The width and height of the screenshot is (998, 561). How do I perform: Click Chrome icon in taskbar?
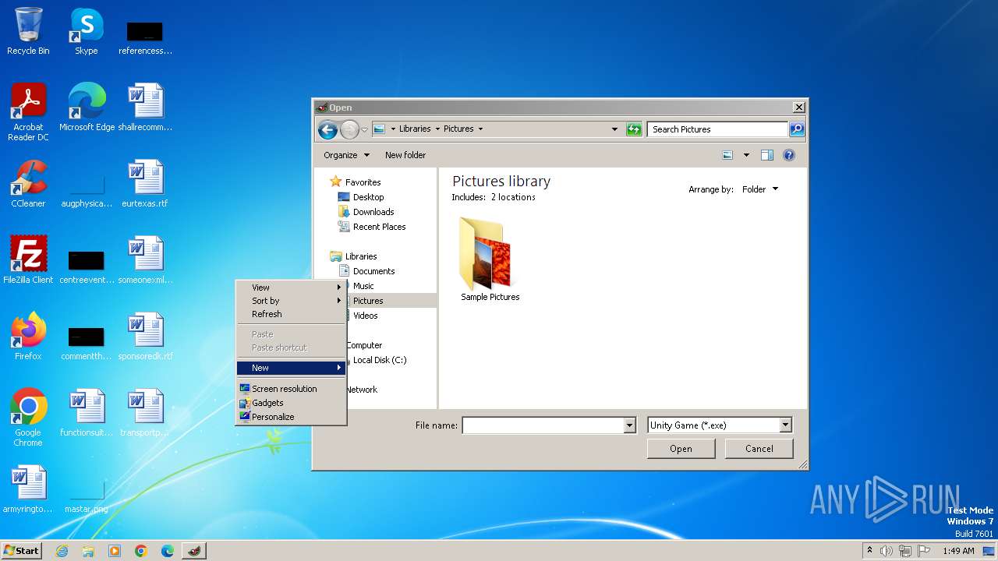(x=141, y=551)
